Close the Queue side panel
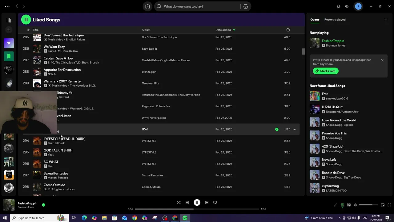Screen dimensions: 394x222 386,19
